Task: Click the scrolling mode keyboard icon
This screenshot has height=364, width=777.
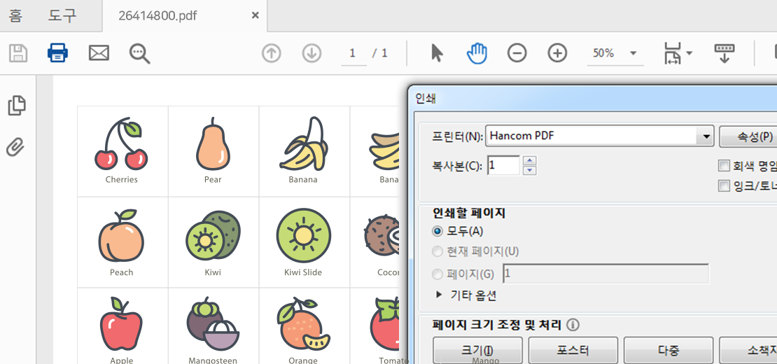Action: tap(724, 53)
